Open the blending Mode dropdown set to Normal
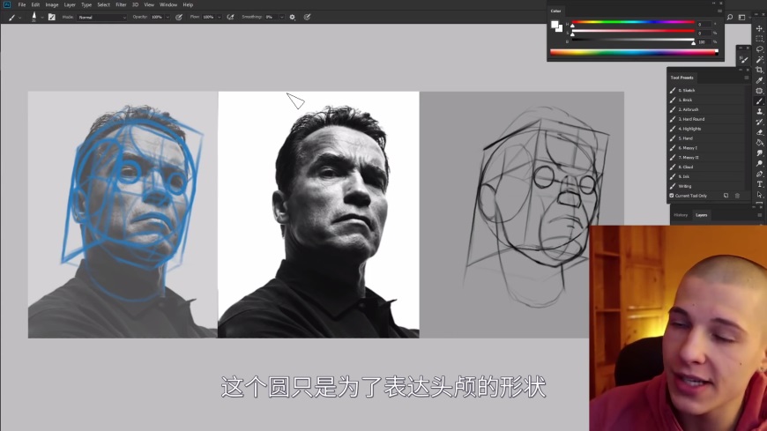 (x=101, y=17)
